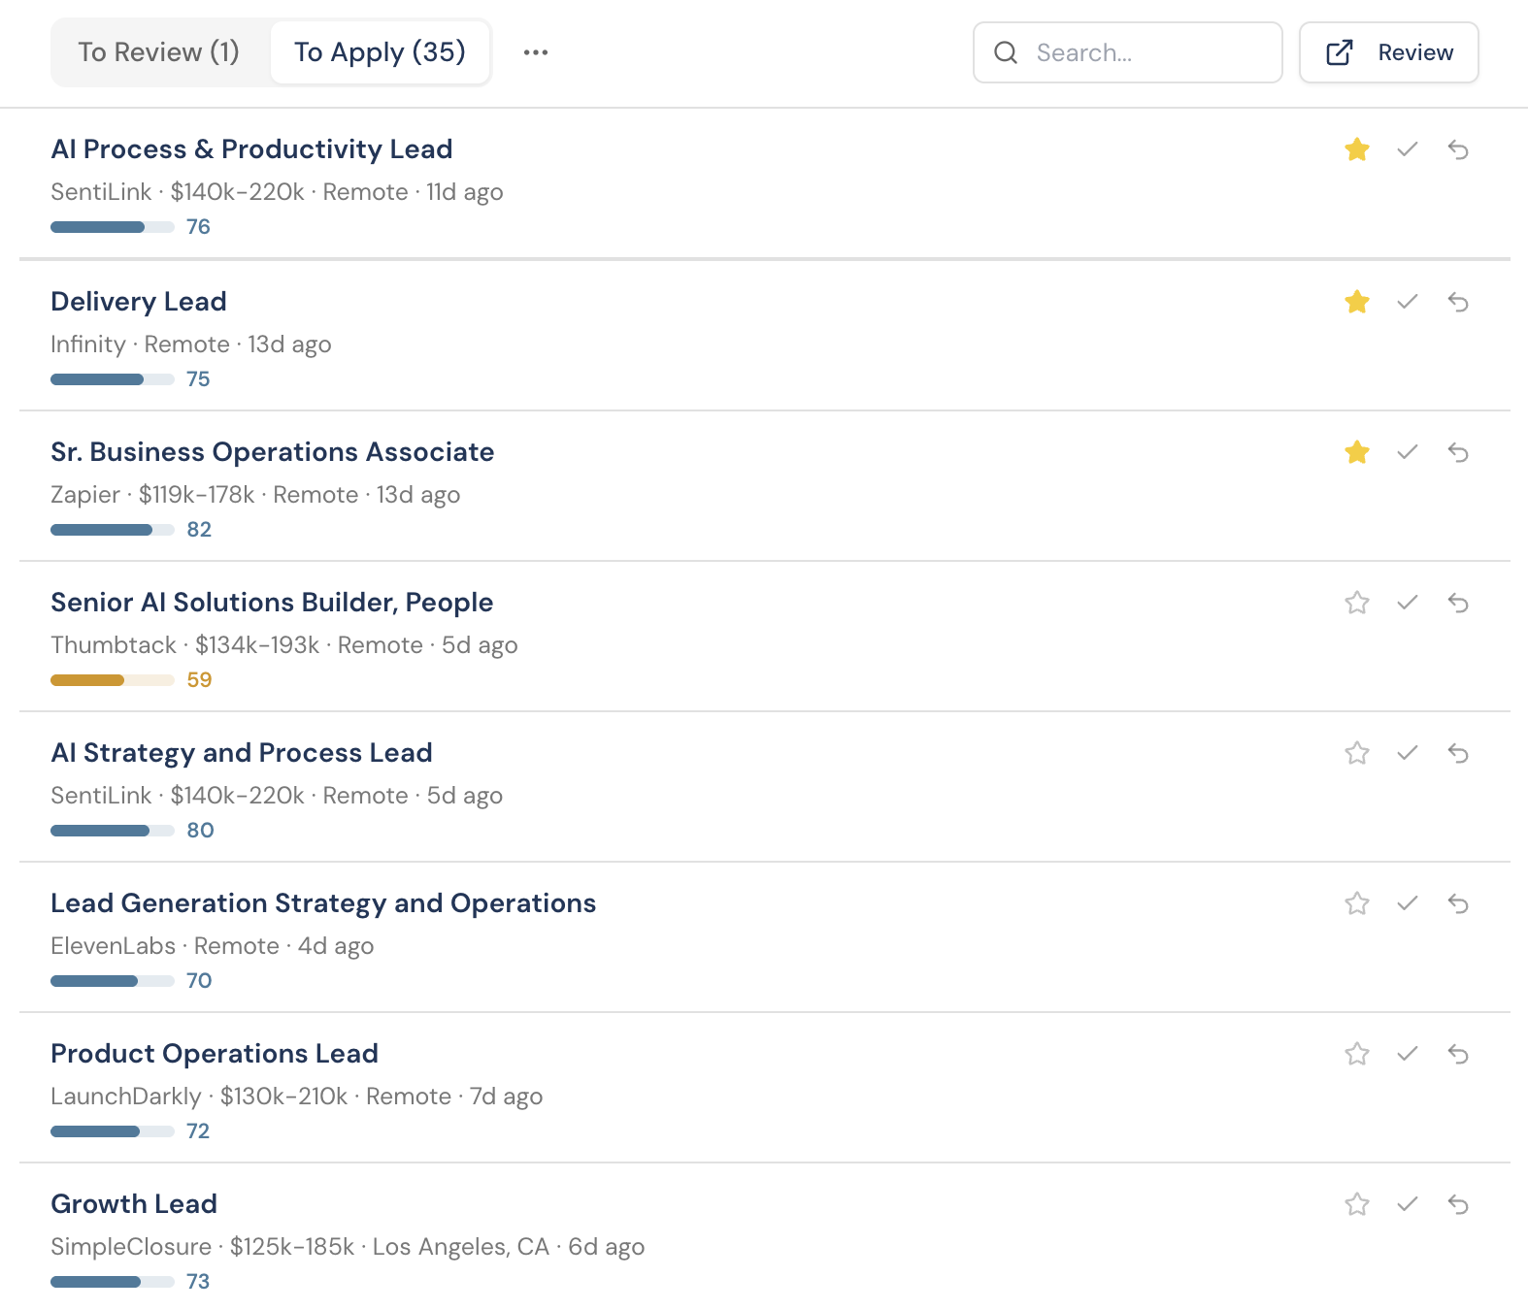Screen dimensions: 1528x1310
Task: Star Lead Generation Strategy and Operations
Action: pos(1357,903)
